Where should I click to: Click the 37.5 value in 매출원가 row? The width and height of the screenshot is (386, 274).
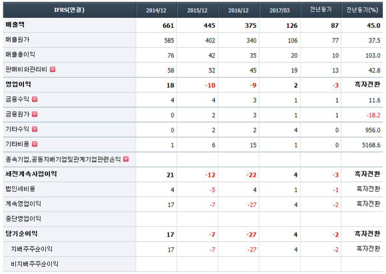click(x=375, y=41)
